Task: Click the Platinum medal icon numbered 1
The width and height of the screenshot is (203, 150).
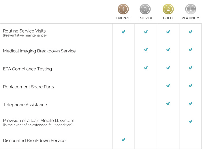Action: point(191,9)
